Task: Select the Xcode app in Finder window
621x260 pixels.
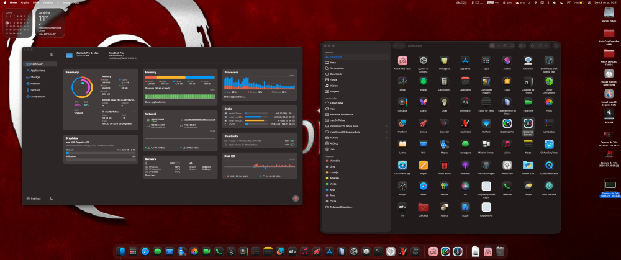Action: [x=465, y=207]
